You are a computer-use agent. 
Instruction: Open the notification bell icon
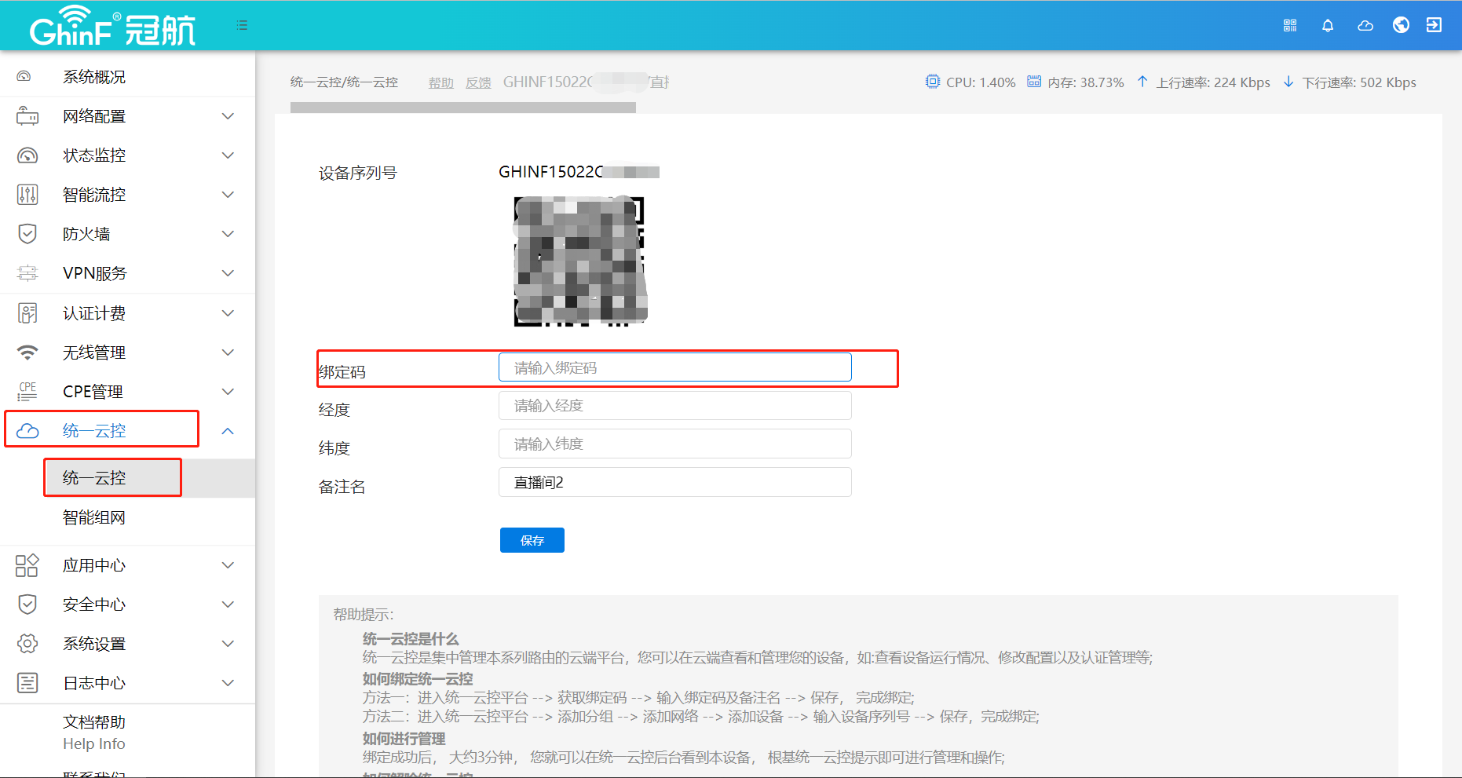click(1328, 25)
